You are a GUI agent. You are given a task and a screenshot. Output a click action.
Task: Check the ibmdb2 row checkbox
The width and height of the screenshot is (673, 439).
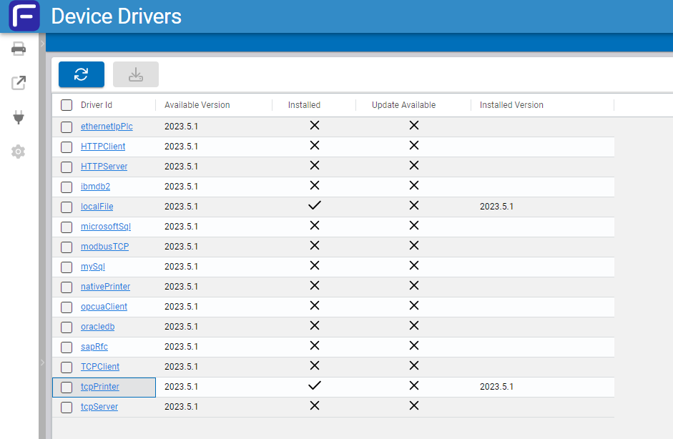pyautogui.click(x=67, y=187)
